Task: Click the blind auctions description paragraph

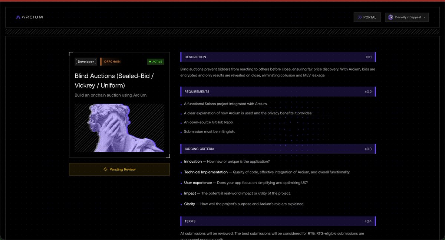Action: (x=278, y=72)
